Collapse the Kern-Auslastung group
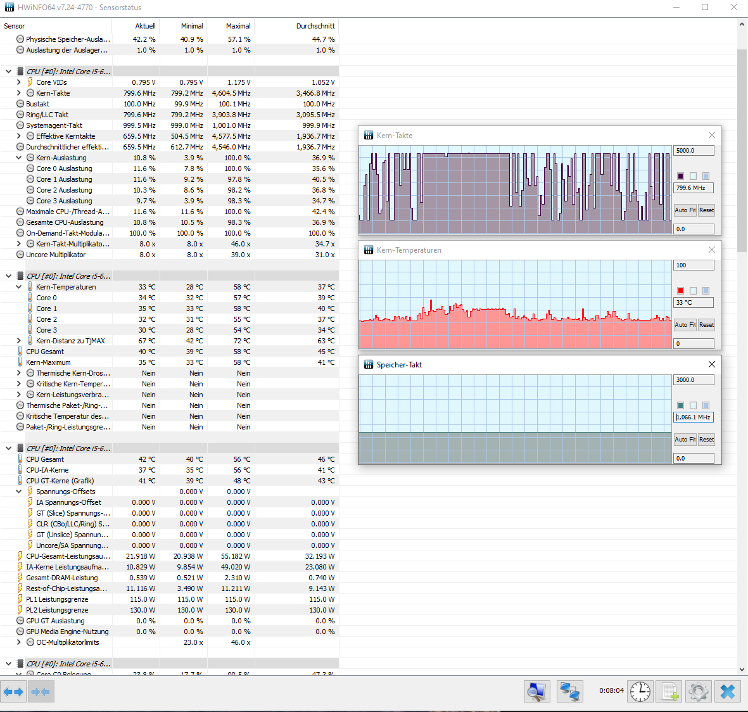 pyautogui.click(x=18, y=158)
